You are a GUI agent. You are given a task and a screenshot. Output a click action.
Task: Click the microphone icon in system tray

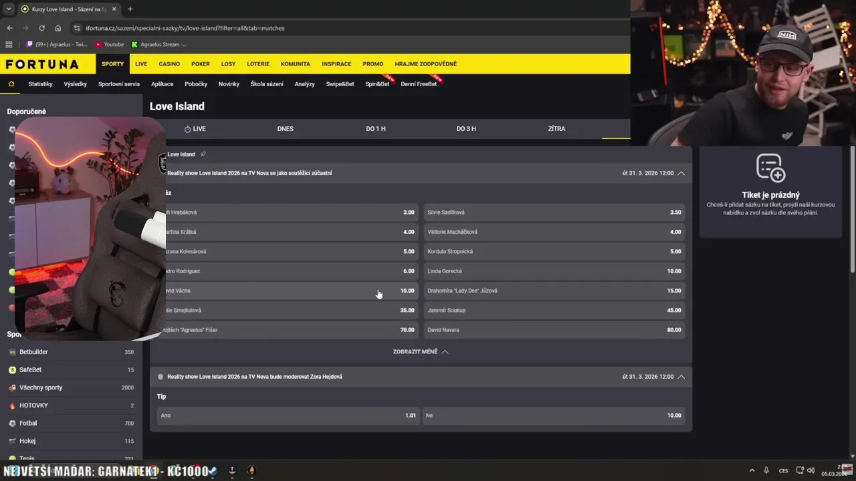(766, 470)
